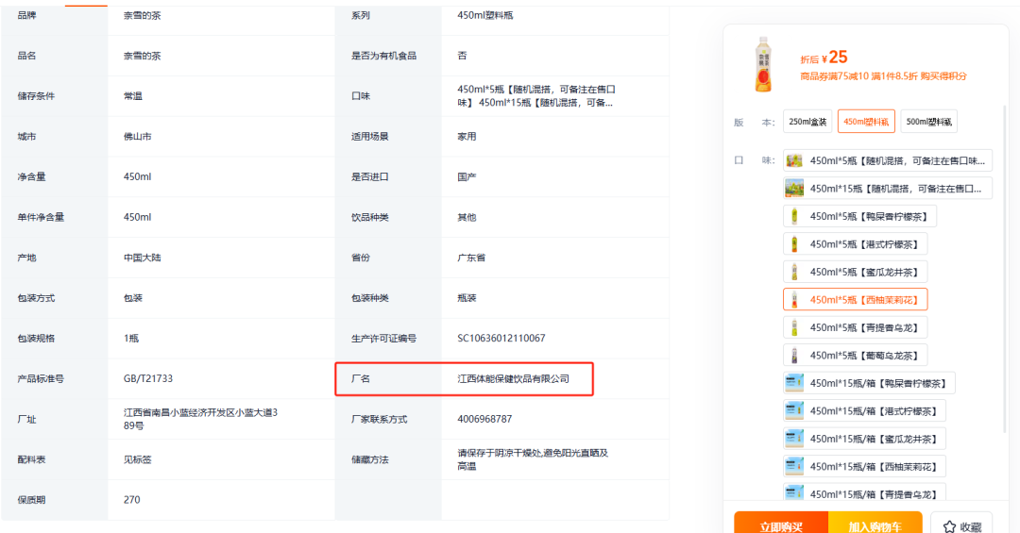
Task: Choose 450ml*15瓶/箱【西柚茉莉花】 option
Action: tap(864, 467)
